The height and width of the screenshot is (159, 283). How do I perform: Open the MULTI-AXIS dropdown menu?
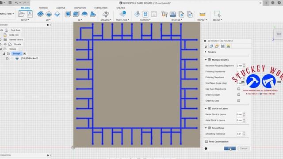point(122,20)
